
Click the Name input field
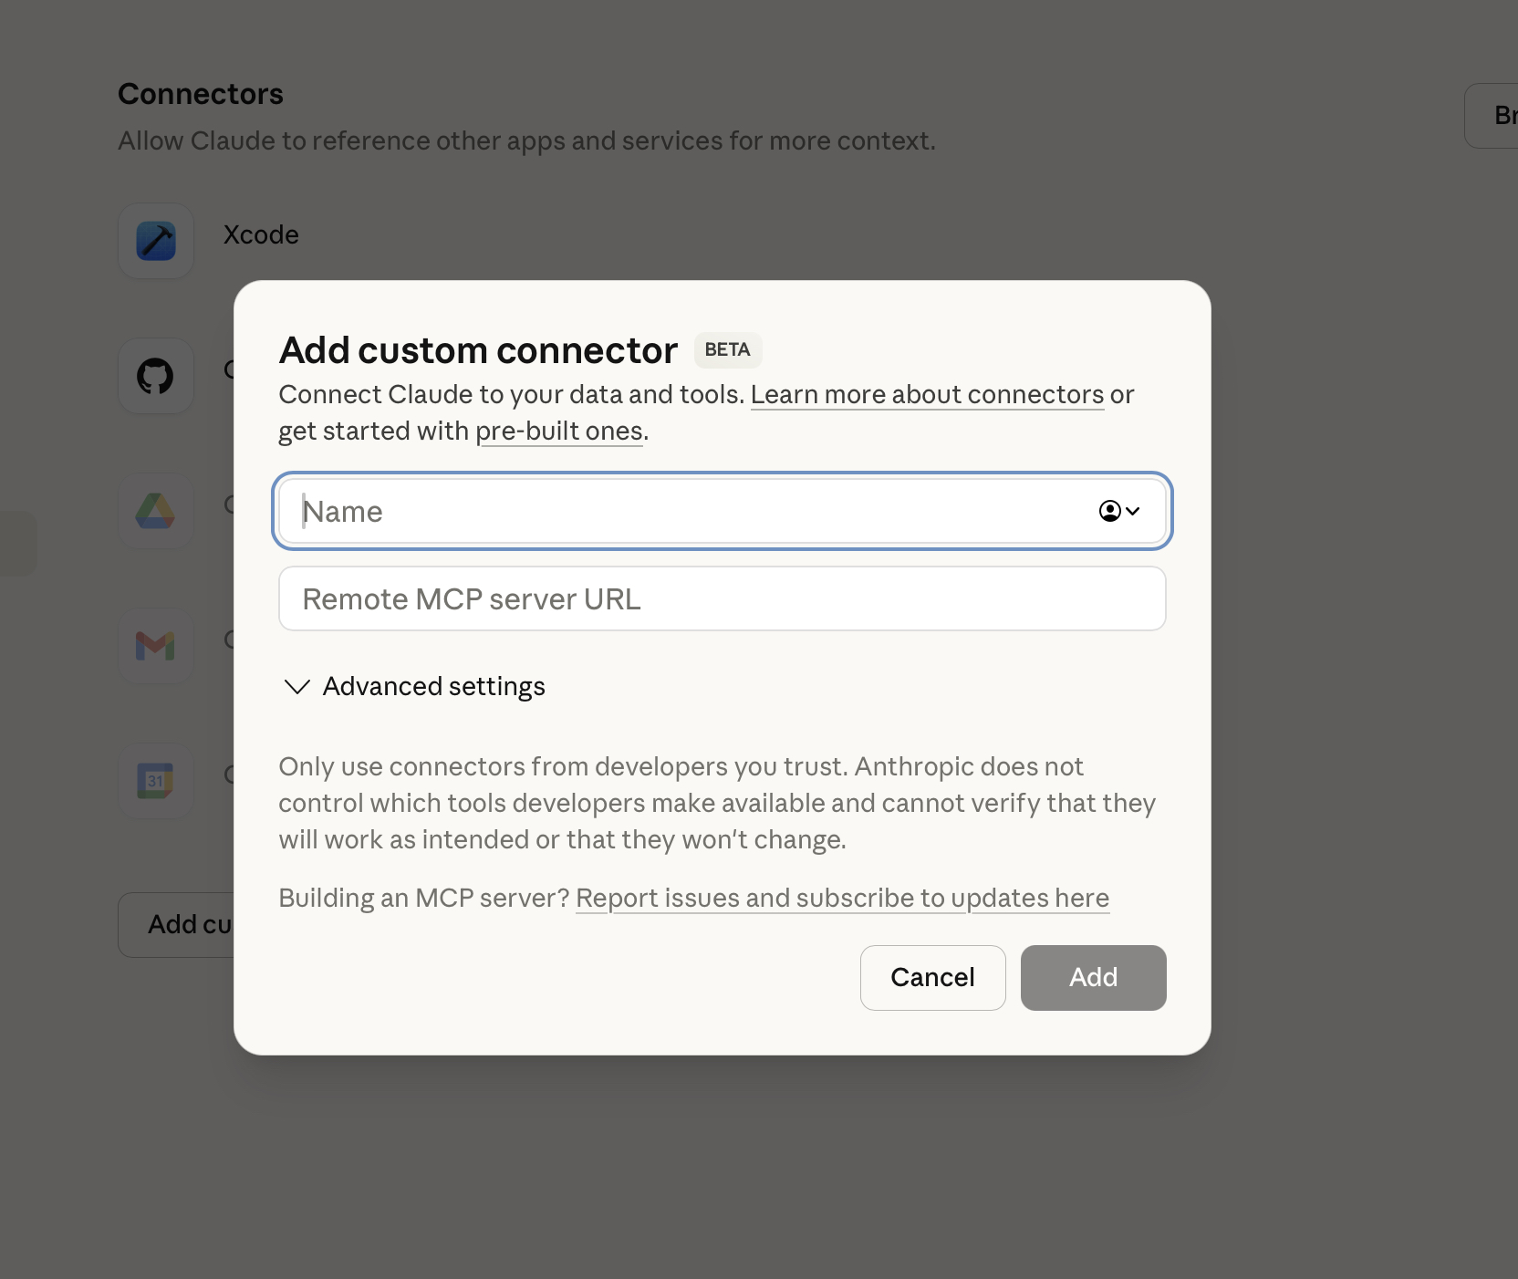[639, 511]
